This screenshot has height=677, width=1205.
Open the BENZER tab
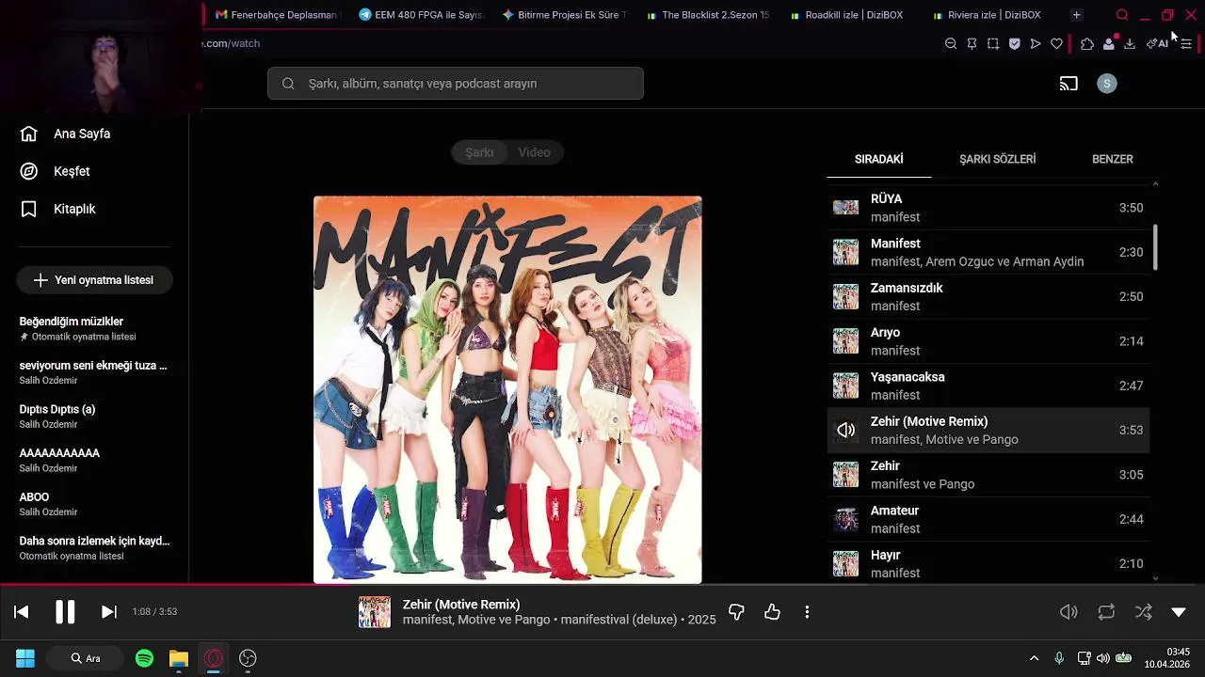tap(1112, 159)
